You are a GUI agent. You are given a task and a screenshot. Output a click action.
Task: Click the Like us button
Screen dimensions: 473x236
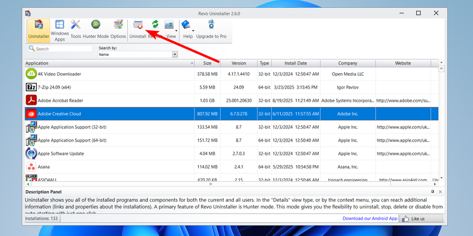[421, 218]
